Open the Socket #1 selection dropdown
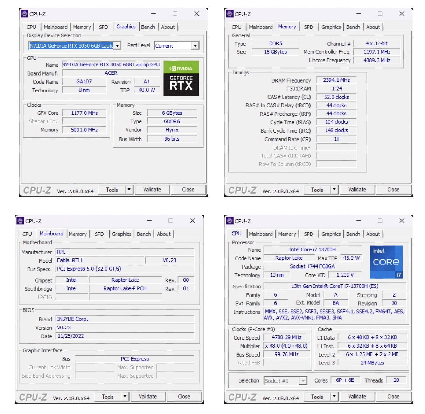425x414 pixels. pyautogui.click(x=303, y=380)
